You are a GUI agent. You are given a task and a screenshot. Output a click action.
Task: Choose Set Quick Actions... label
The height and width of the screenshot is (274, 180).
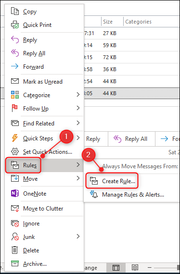pyautogui.click(x=48, y=152)
